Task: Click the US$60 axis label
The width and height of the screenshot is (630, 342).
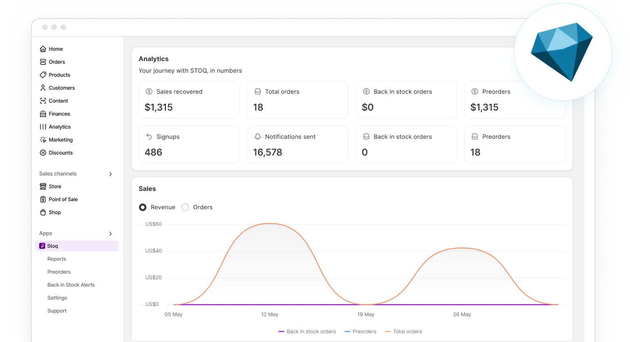Action: (x=153, y=224)
